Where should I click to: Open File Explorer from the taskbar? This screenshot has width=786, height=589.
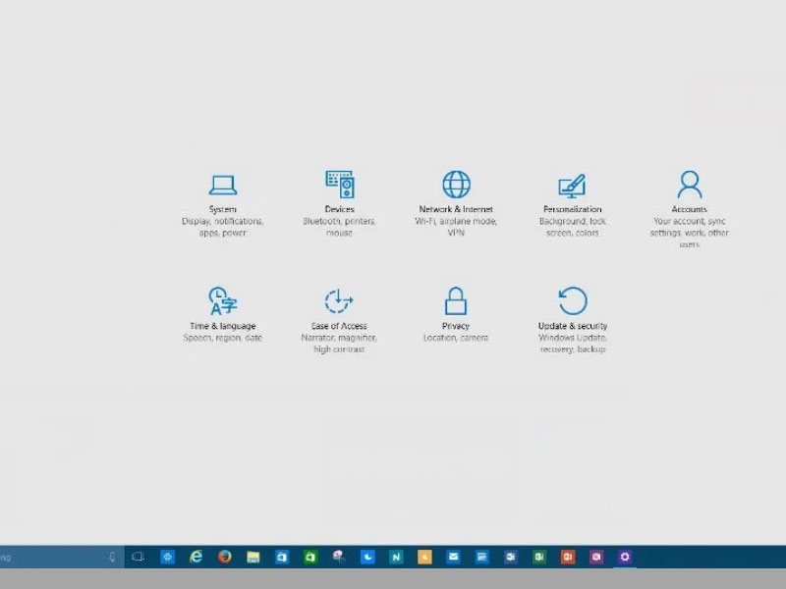pos(253,557)
